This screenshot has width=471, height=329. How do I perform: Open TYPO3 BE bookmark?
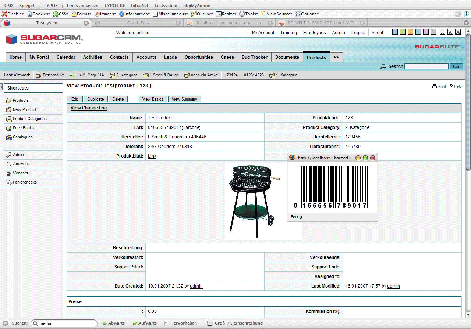point(114,6)
